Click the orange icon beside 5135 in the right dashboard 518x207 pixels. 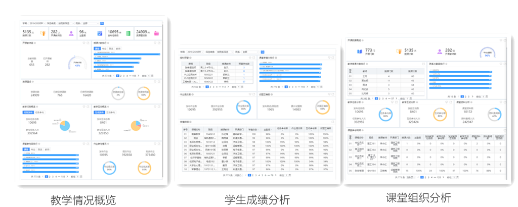click(398, 51)
